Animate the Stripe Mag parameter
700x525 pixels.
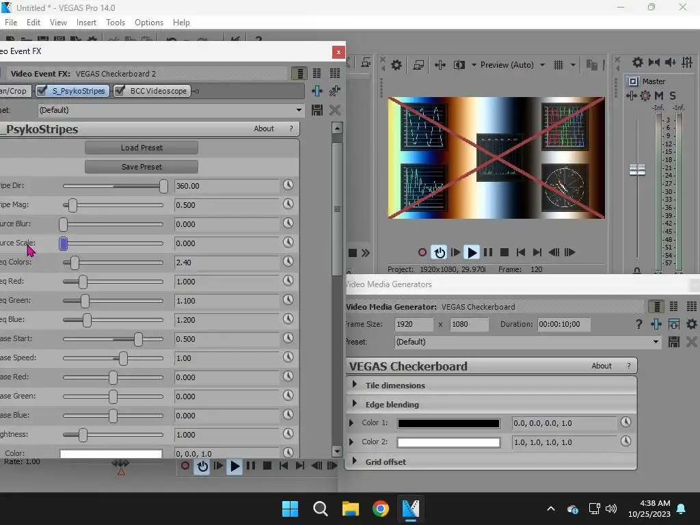click(x=288, y=204)
